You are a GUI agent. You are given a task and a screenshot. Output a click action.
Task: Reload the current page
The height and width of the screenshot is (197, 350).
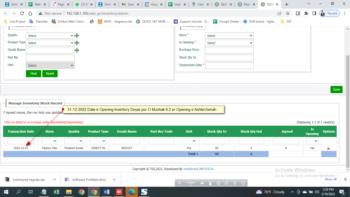point(22,13)
